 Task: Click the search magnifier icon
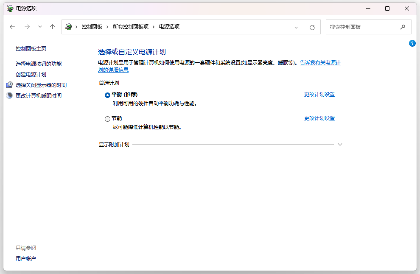(403, 27)
